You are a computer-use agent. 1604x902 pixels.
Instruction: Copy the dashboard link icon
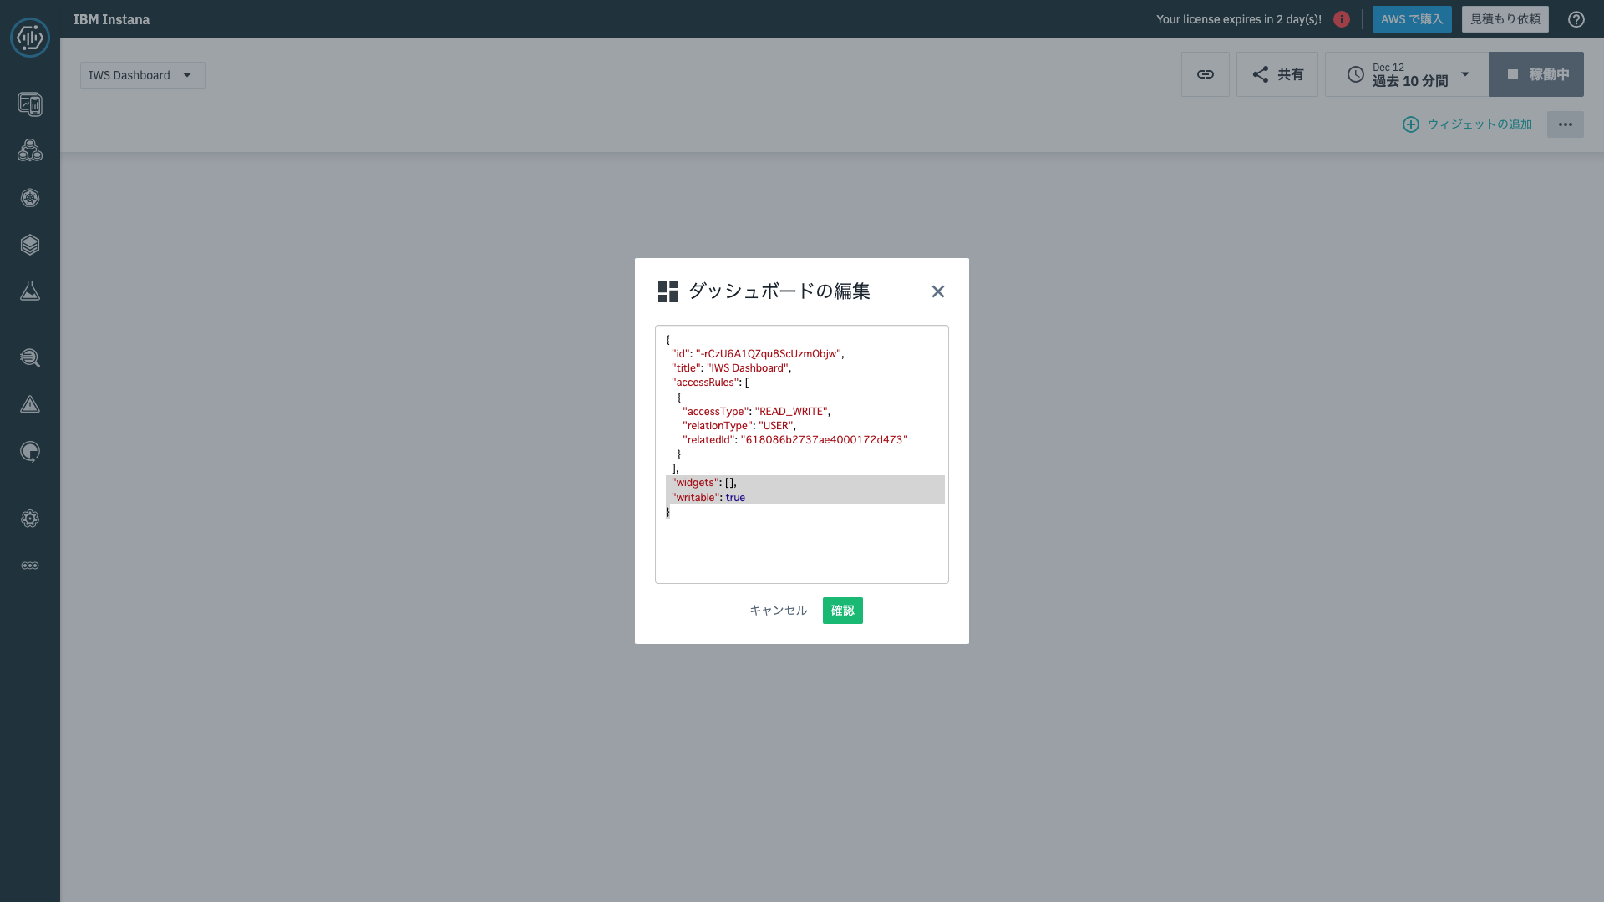coord(1205,73)
